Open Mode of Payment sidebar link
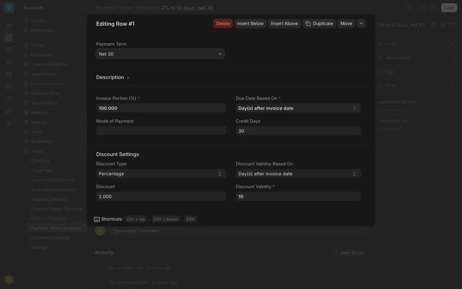Viewport: 462px width, 289px height. click(48, 219)
